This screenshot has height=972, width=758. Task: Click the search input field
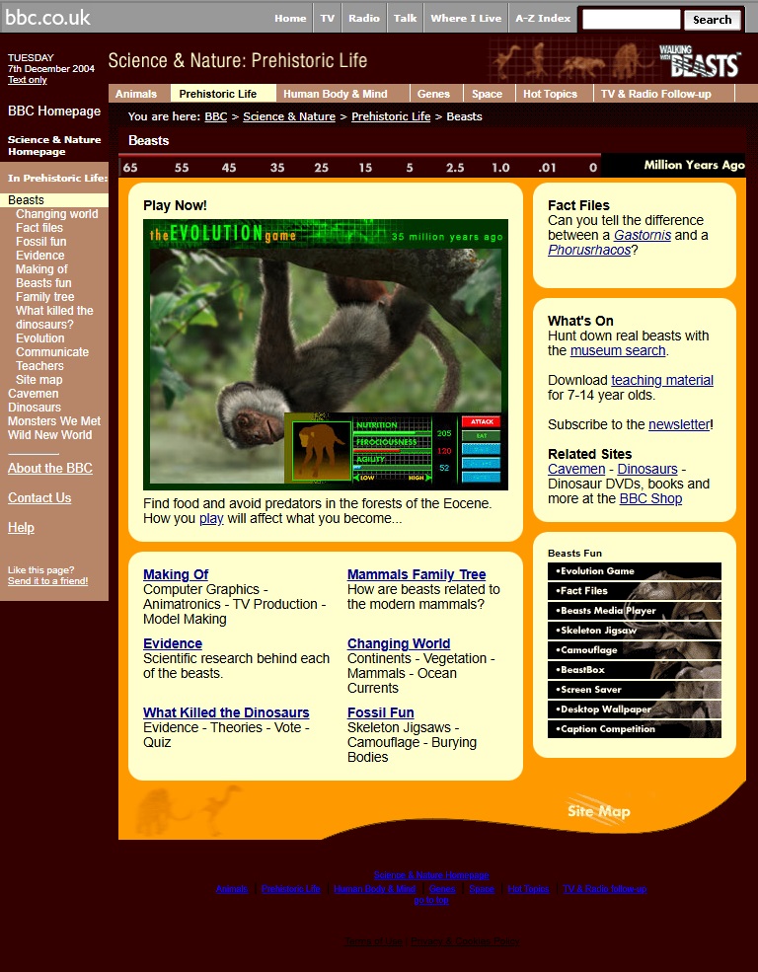[x=631, y=19]
